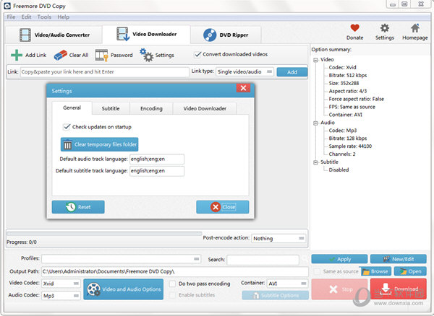Select Container: AVI tree row

click(346, 115)
